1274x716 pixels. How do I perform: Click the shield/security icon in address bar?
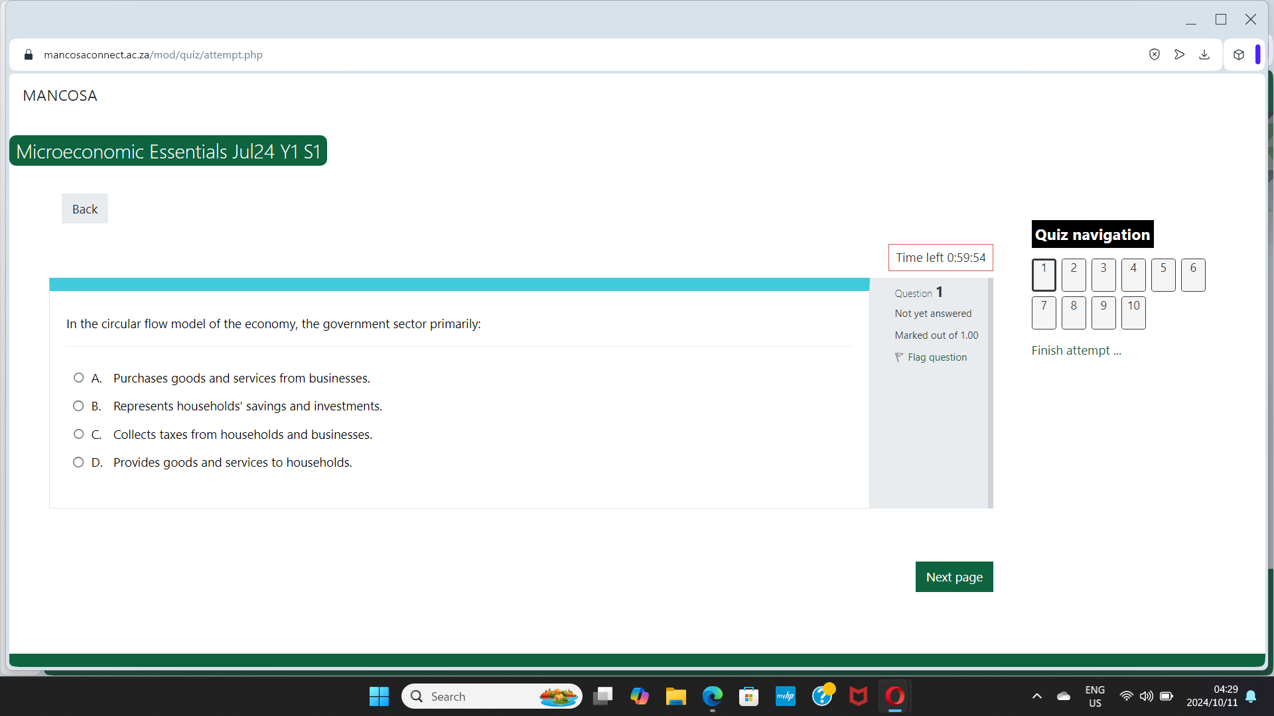pyautogui.click(x=1155, y=54)
